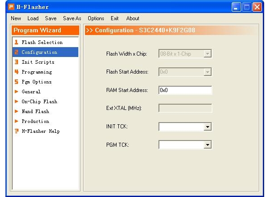Expand the On-Chip Flash section

coord(16,101)
